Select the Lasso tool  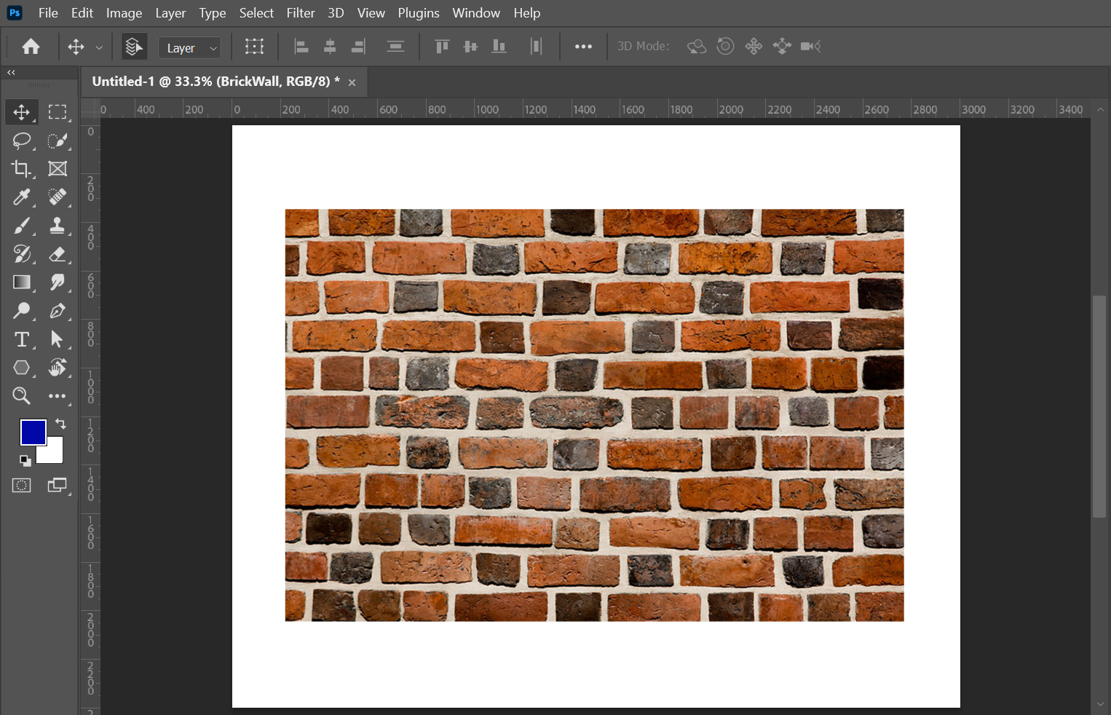click(21, 141)
